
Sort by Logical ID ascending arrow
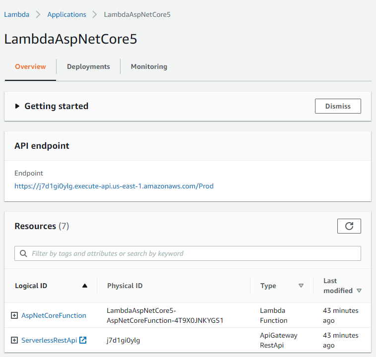[x=85, y=286]
